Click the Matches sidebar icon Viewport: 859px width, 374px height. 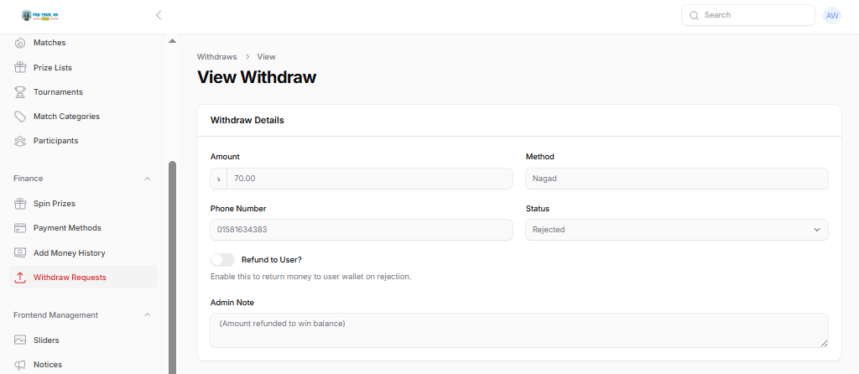pyautogui.click(x=20, y=43)
